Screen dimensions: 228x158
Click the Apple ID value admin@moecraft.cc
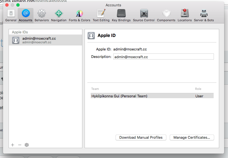pos(130,49)
